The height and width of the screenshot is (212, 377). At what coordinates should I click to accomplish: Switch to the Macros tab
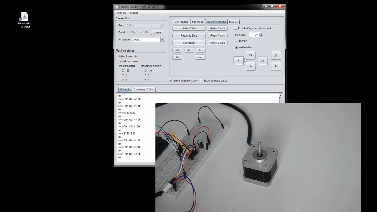233,22
